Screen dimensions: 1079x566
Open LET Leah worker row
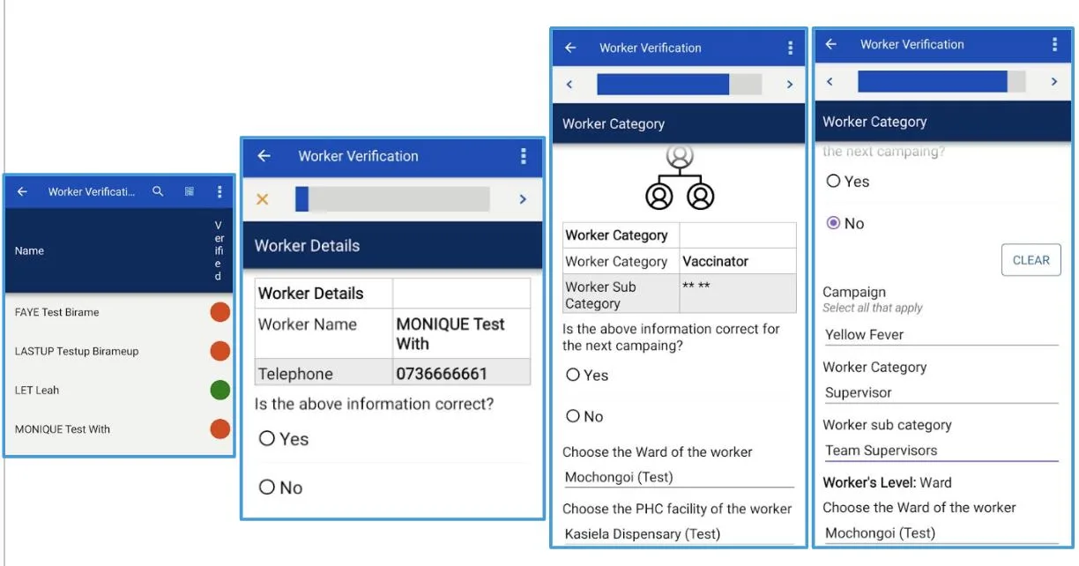pyautogui.click(x=119, y=390)
